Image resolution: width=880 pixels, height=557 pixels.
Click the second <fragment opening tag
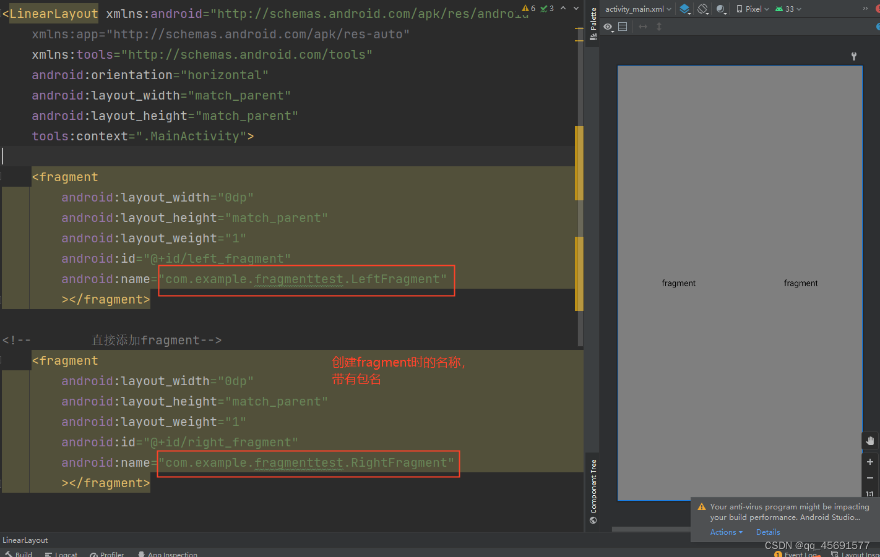tap(65, 361)
